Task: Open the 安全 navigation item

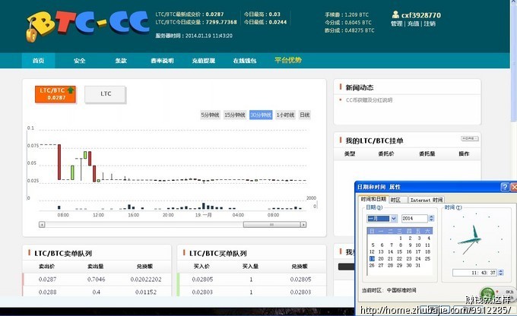Action: pyautogui.click(x=80, y=61)
